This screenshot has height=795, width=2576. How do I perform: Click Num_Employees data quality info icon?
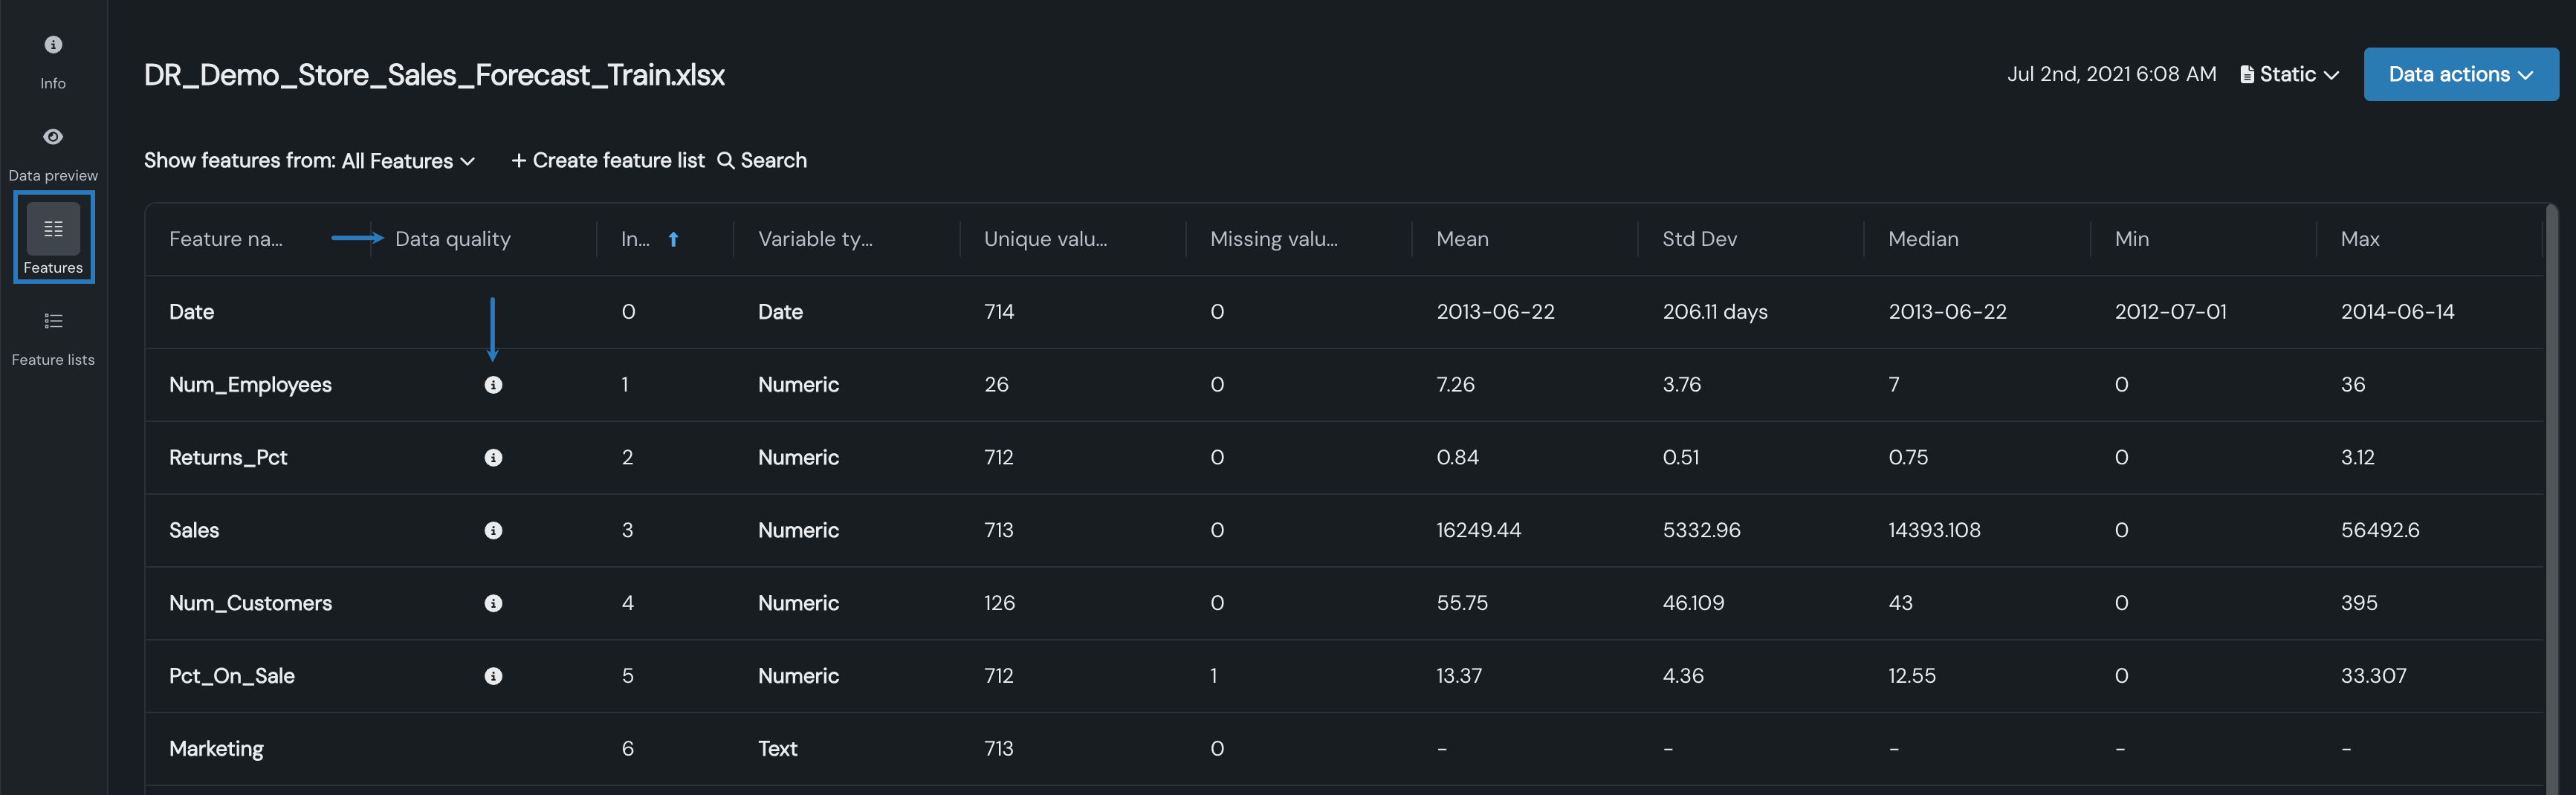[493, 385]
